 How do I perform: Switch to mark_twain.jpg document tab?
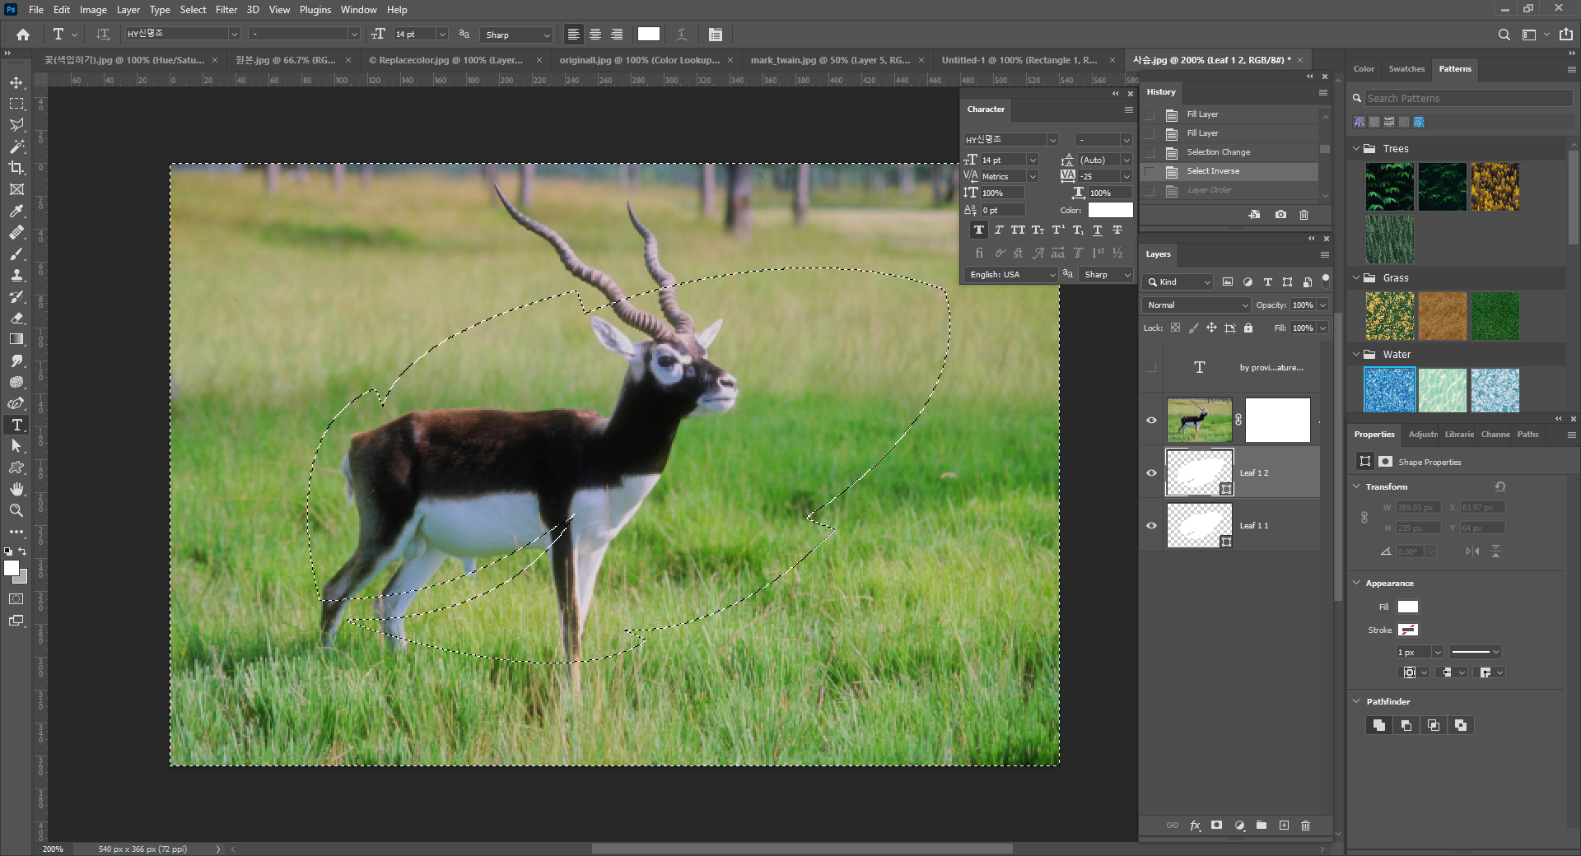pos(830,60)
